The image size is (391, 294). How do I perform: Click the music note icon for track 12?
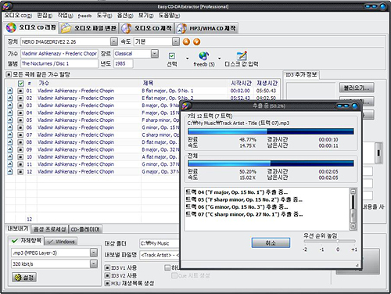tap(10, 171)
